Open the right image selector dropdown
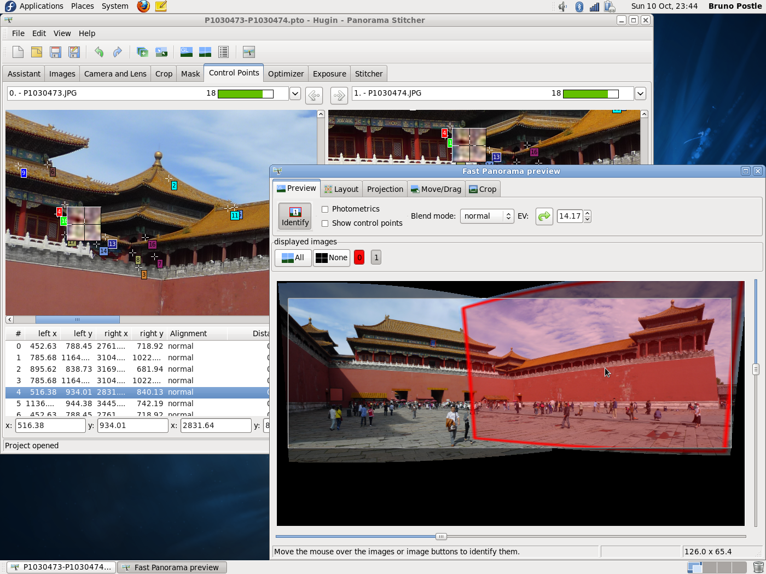766x574 pixels. point(640,93)
